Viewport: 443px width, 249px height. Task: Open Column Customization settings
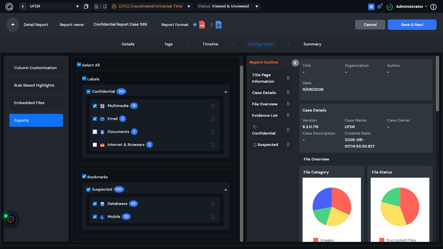[36, 68]
